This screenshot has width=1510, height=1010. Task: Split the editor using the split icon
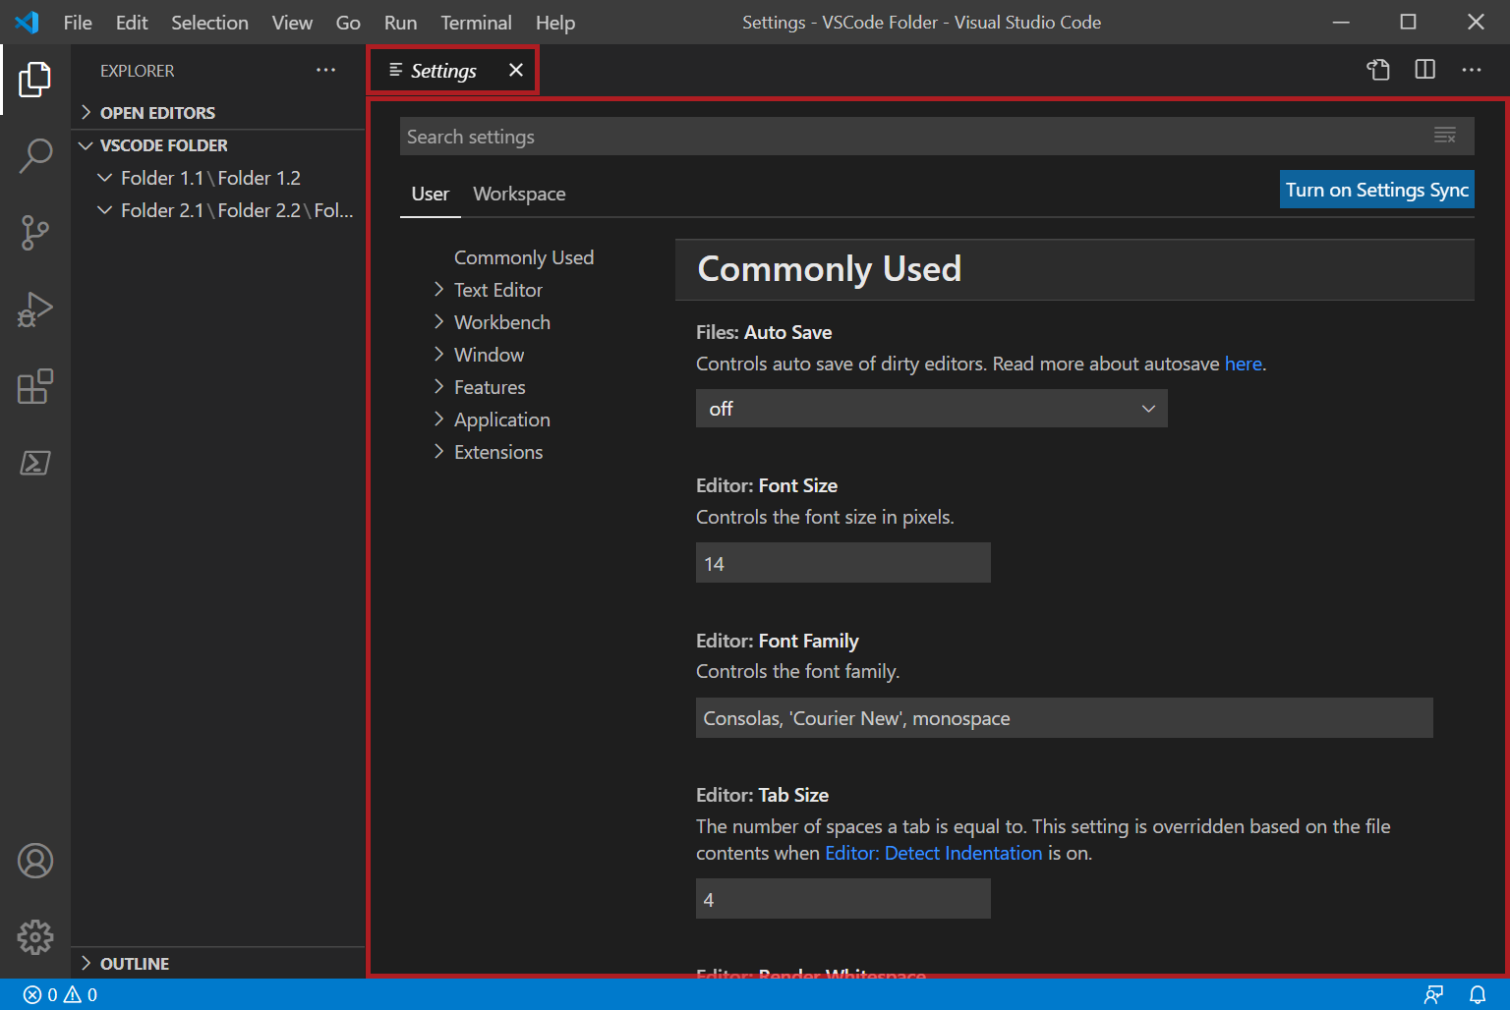pyautogui.click(x=1424, y=70)
